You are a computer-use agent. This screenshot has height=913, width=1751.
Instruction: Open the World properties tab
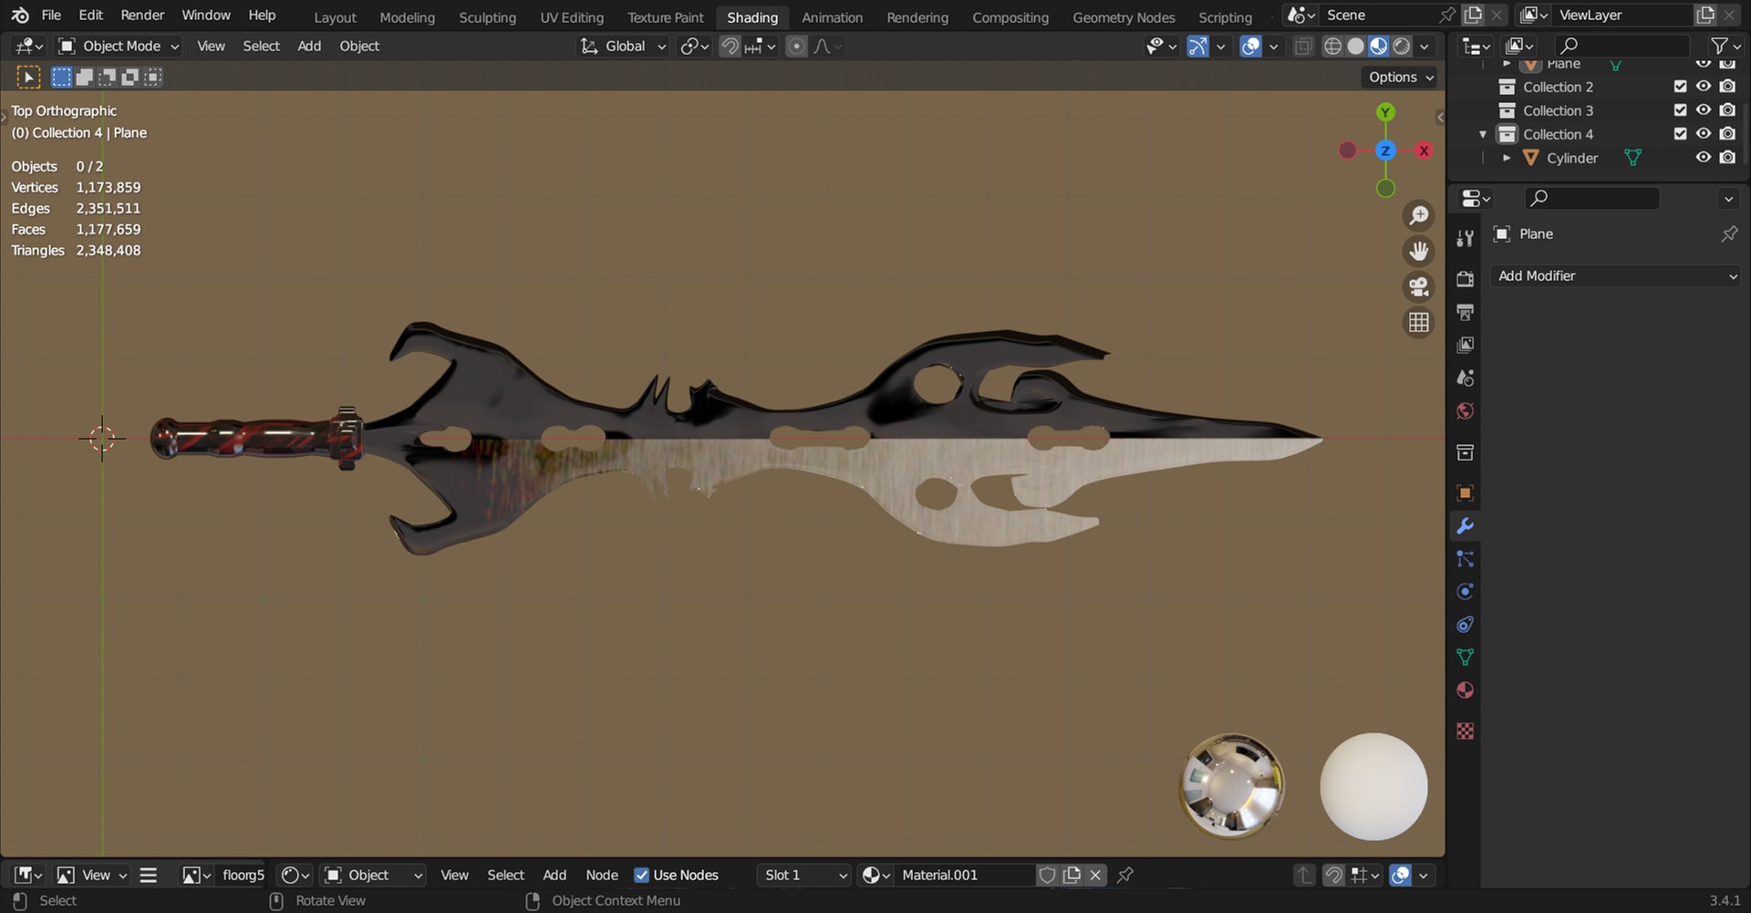click(1465, 410)
